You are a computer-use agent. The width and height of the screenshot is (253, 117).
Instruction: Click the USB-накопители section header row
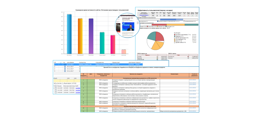pyautogui.click(x=140, y=78)
